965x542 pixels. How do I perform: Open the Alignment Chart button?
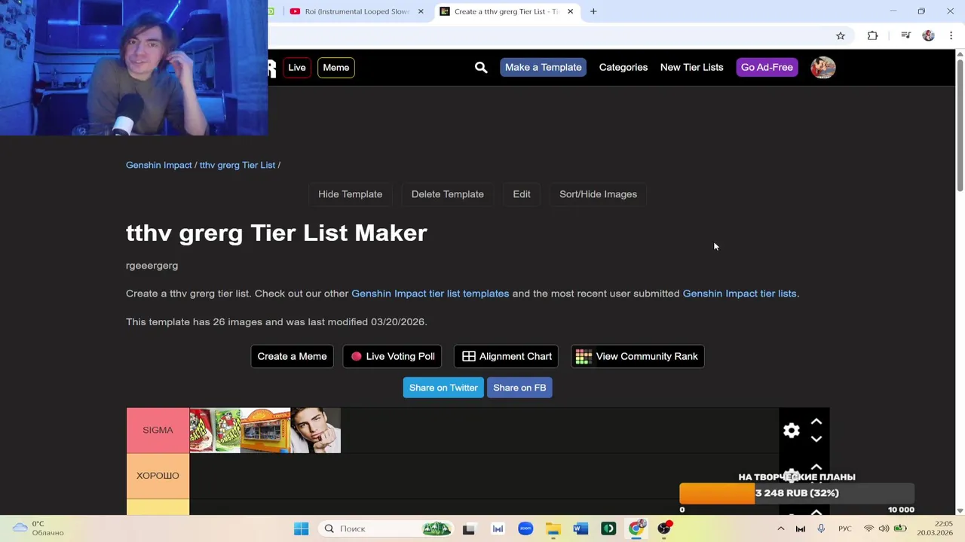point(507,356)
